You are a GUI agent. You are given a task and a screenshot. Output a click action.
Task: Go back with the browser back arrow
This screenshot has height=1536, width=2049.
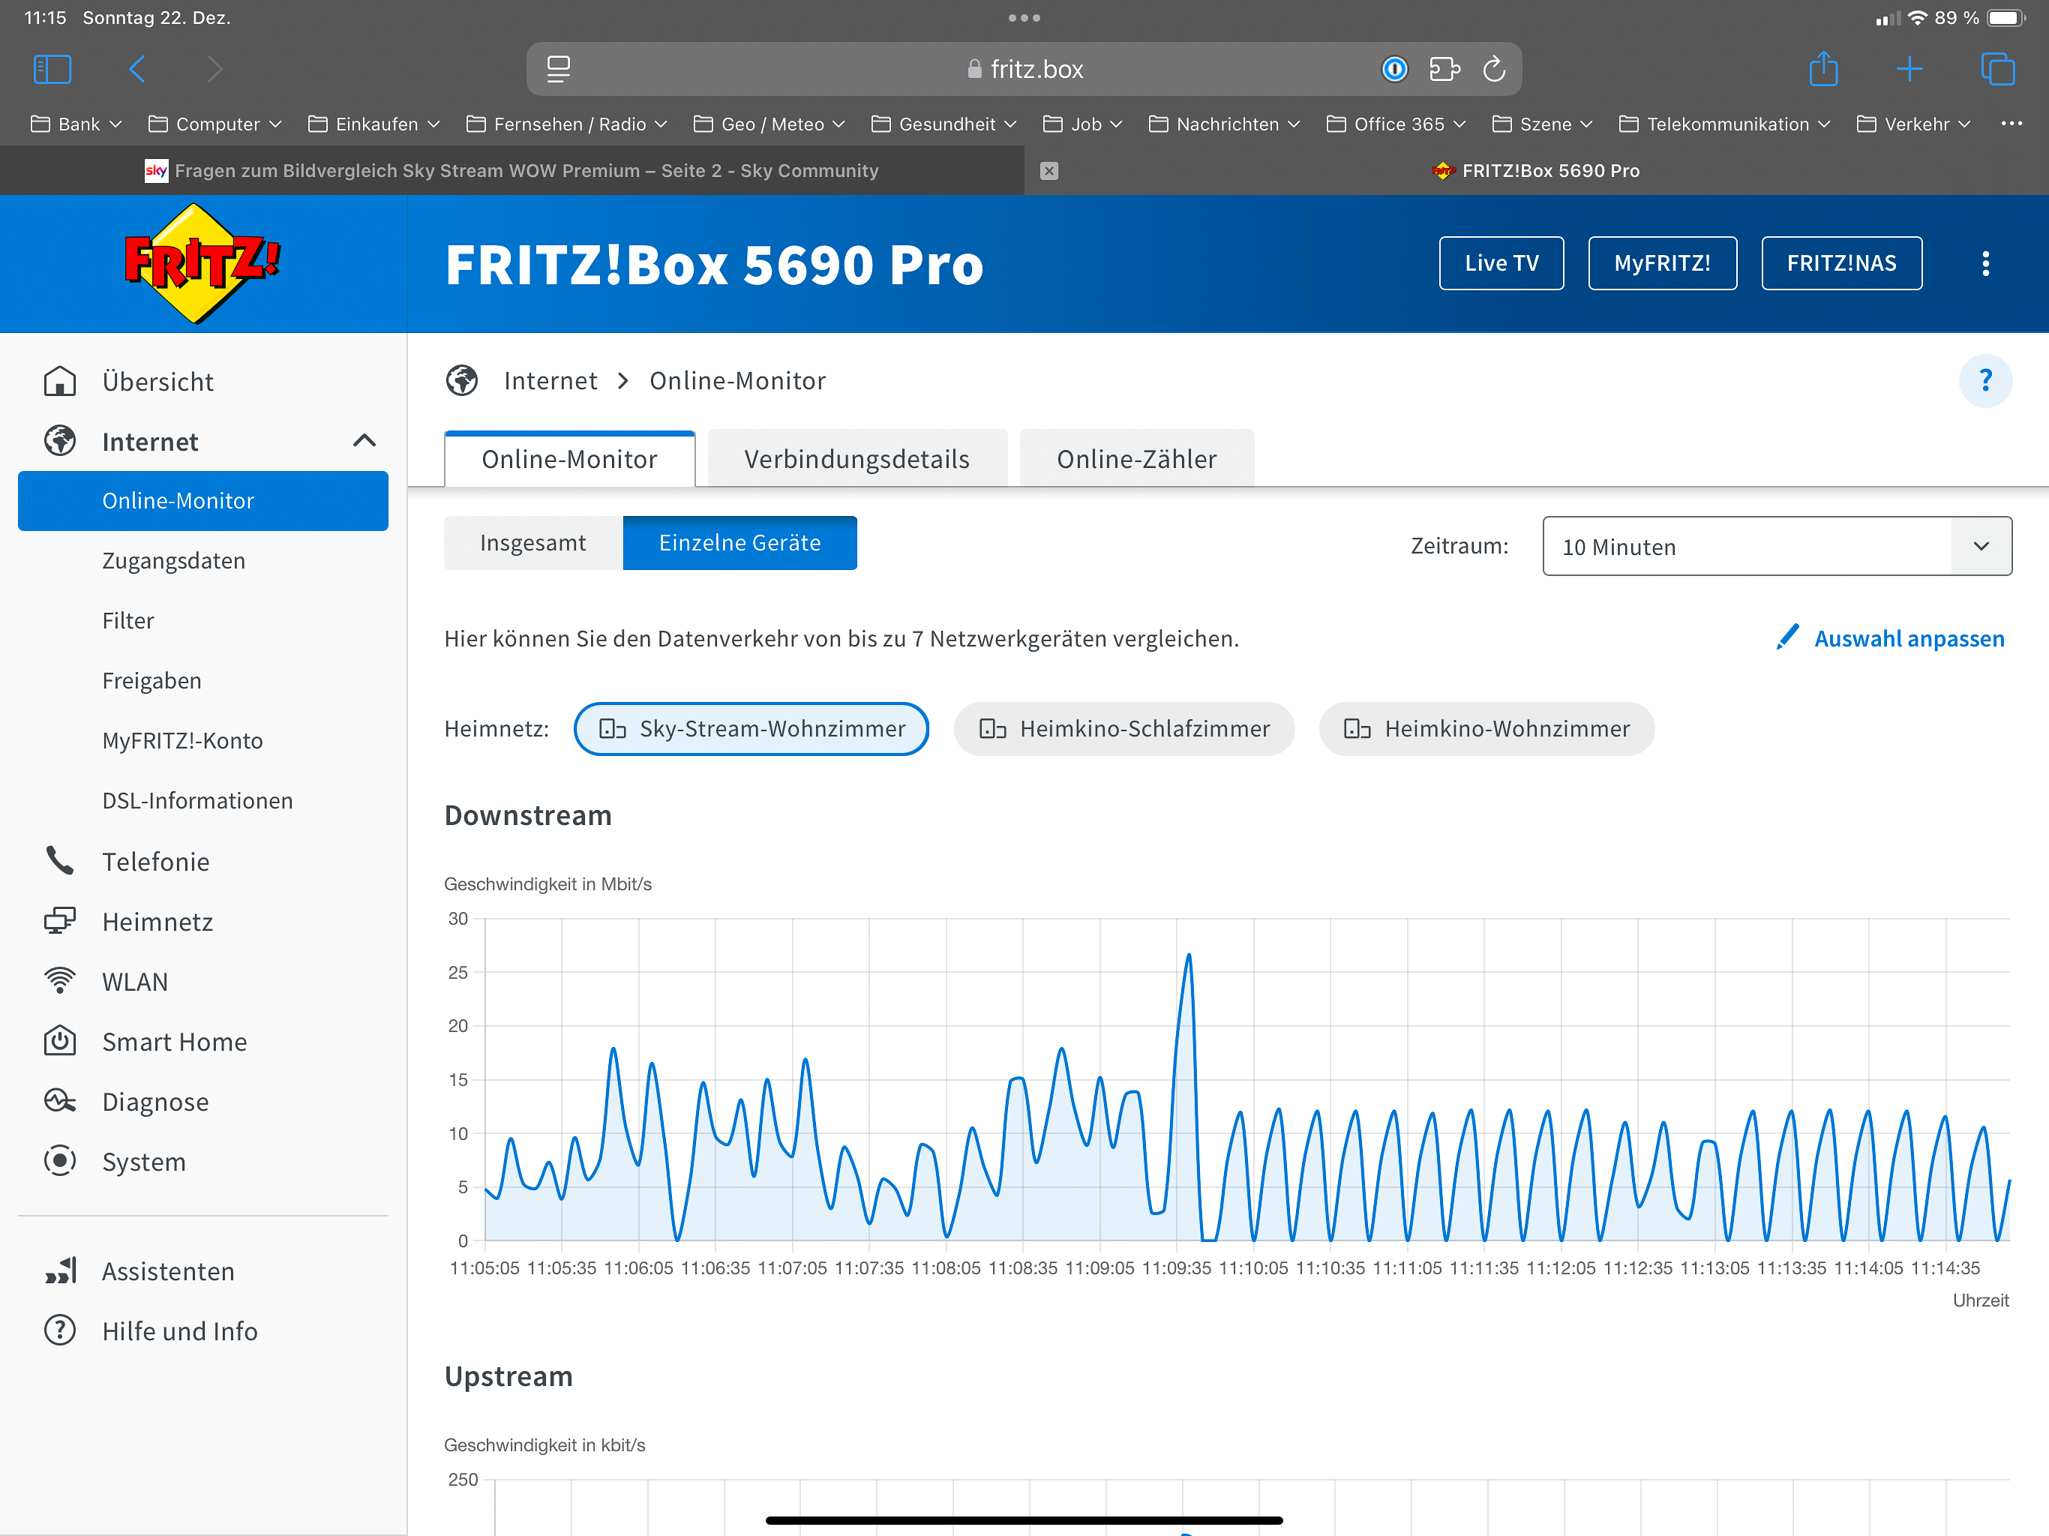tap(137, 70)
